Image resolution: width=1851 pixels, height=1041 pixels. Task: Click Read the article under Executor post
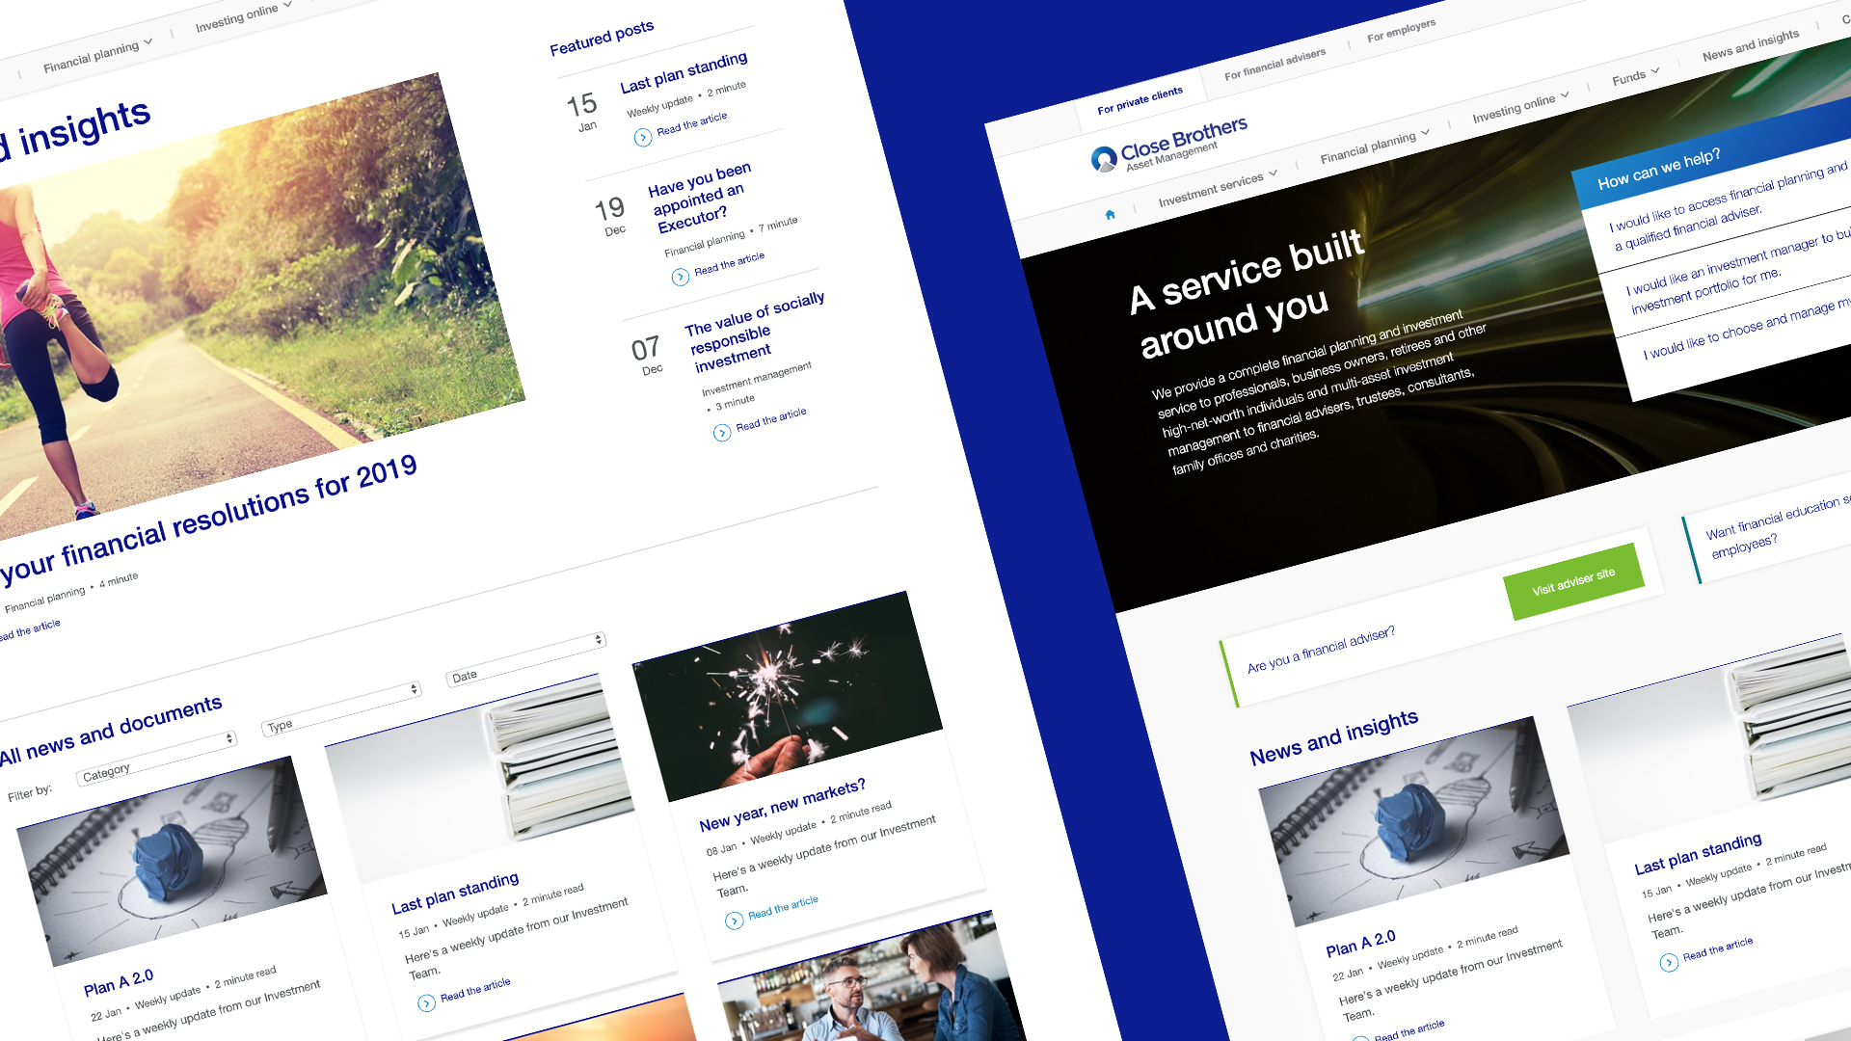tap(730, 263)
